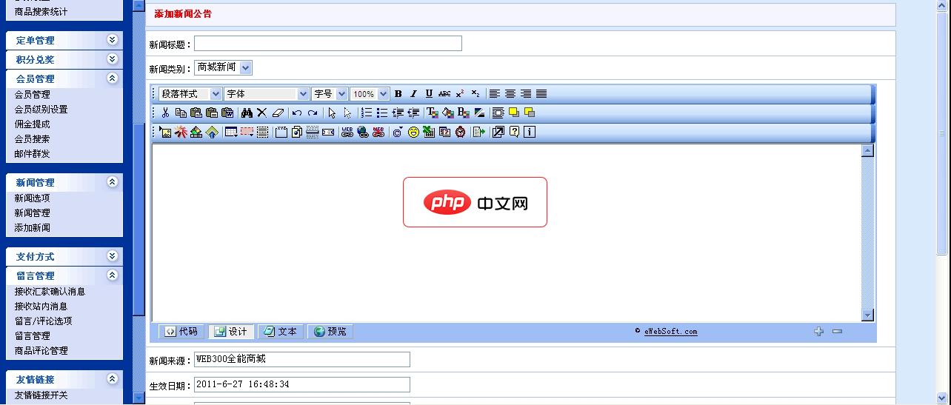The height and width of the screenshot is (405, 951).
Task: Justify text in the editor
Action: (x=541, y=94)
